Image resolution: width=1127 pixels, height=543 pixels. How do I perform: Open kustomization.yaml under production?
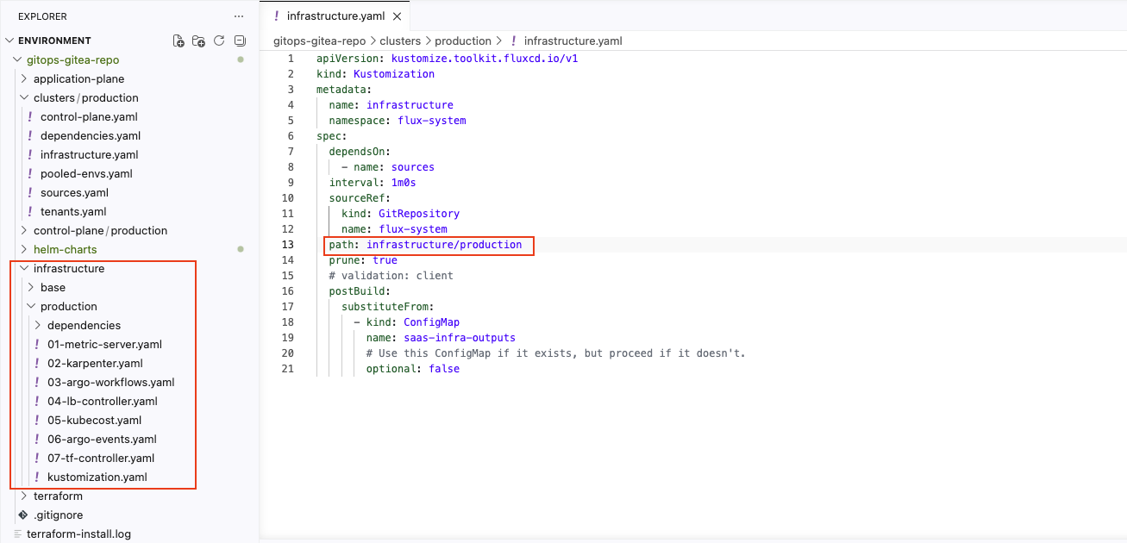(97, 477)
